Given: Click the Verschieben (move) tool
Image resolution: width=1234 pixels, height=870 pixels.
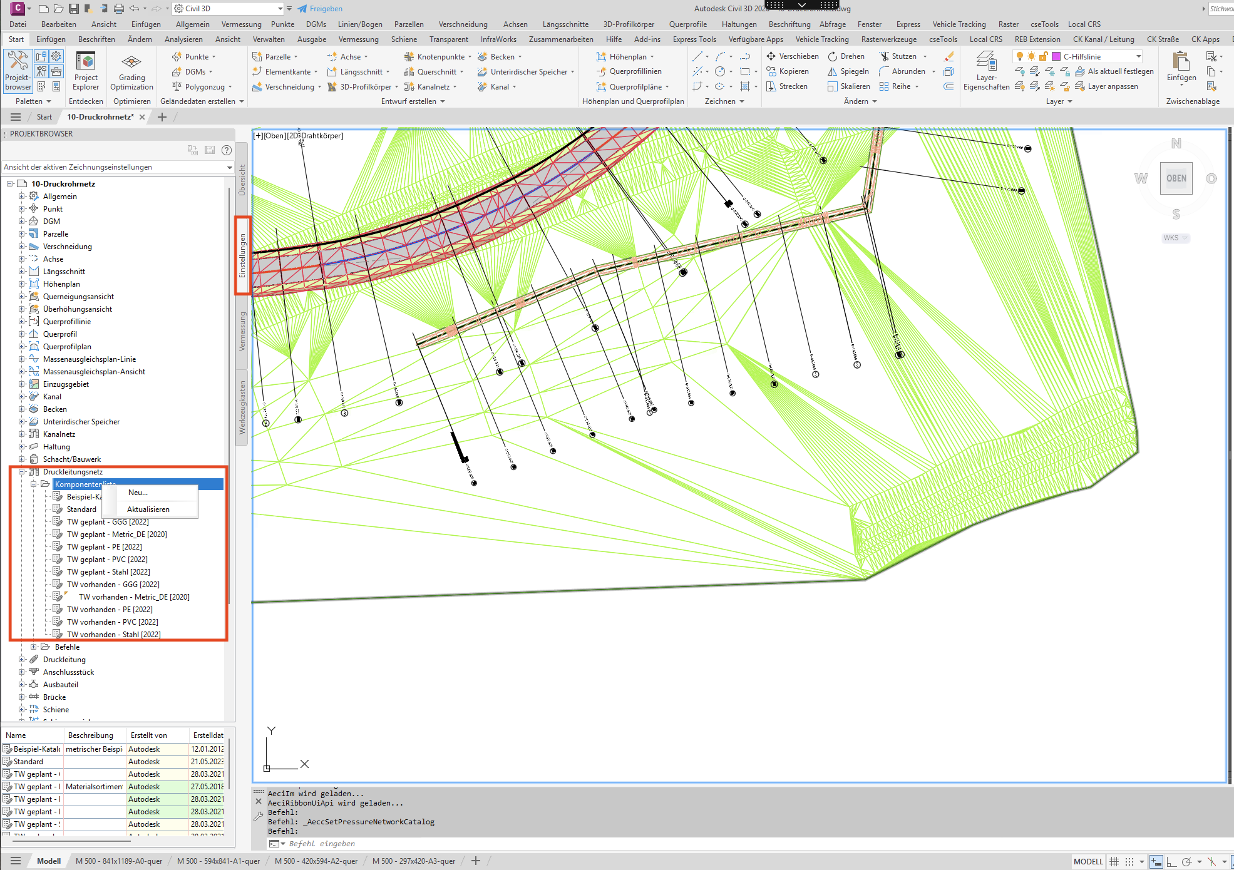Looking at the screenshot, I should (793, 56).
